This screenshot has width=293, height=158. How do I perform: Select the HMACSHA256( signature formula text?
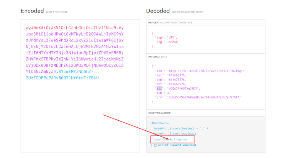[160, 123]
